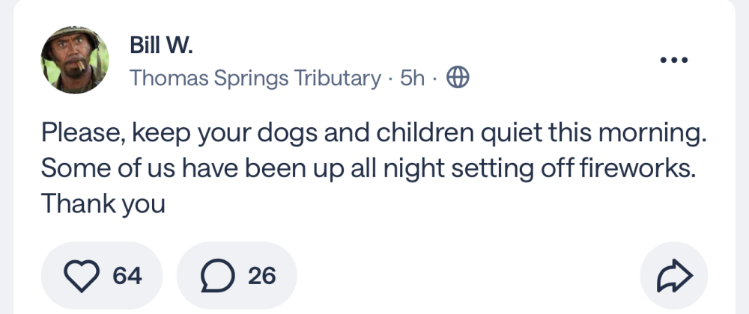Click the 26 comments count
This screenshot has width=749, height=314.
(261, 276)
